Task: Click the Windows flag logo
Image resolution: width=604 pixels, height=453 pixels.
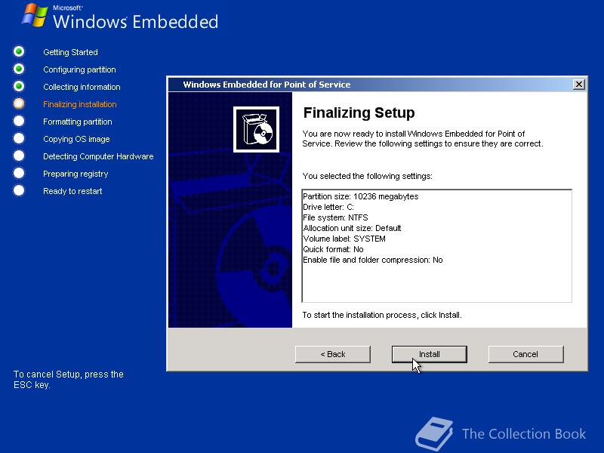Action: click(35, 15)
